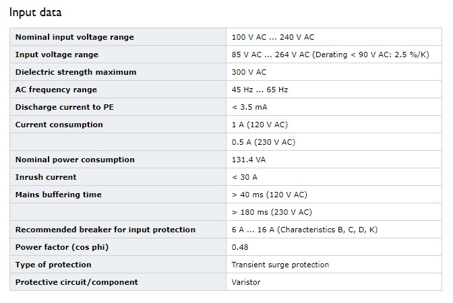Select the Nominal power consumption label
The image size is (453, 303).
pyautogui.click(x=75, y=160)
